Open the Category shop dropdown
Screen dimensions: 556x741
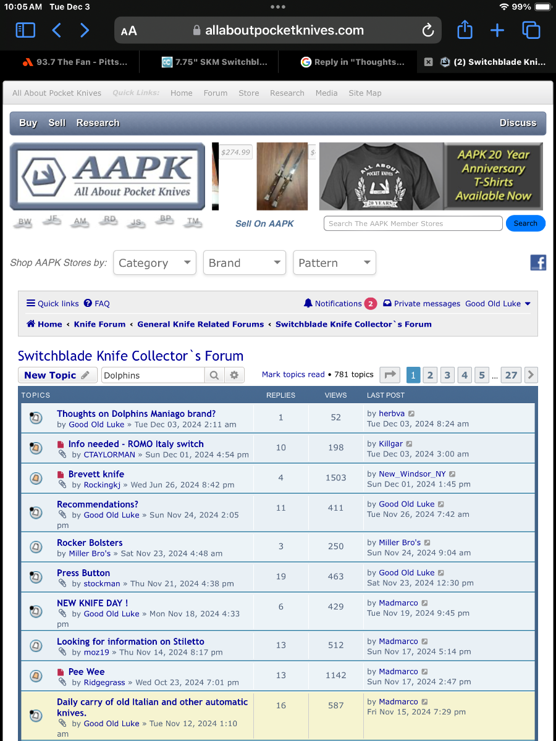pos(154,262)
